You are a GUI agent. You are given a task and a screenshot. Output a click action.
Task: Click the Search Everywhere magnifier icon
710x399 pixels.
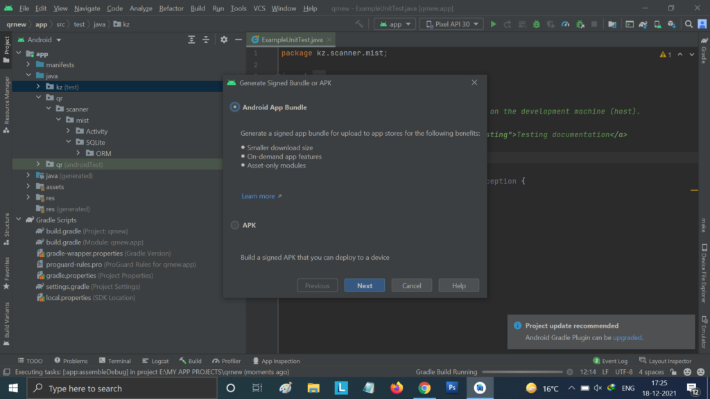pyautogui.click(x=689, y=24)
